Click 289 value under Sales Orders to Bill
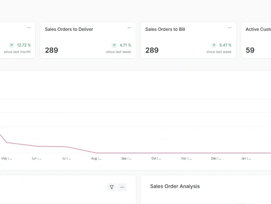 tap(152, 50)
